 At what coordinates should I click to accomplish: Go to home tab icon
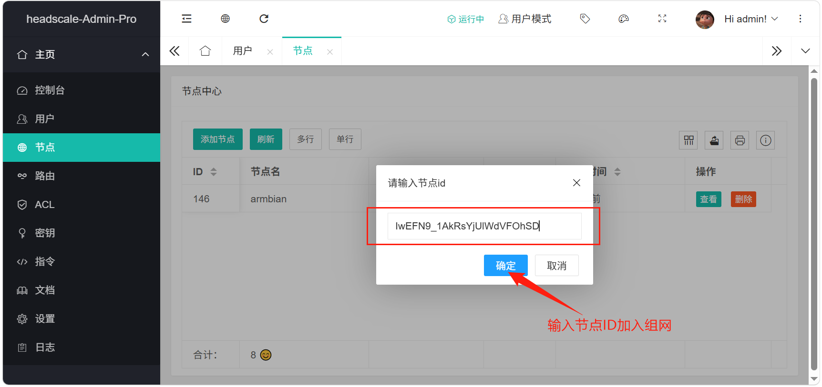point(205,51)
